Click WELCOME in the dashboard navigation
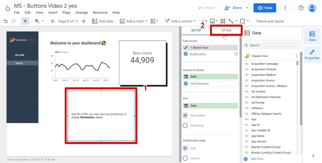The width and height of the screenshot is (322, 163). coord(20,55)
